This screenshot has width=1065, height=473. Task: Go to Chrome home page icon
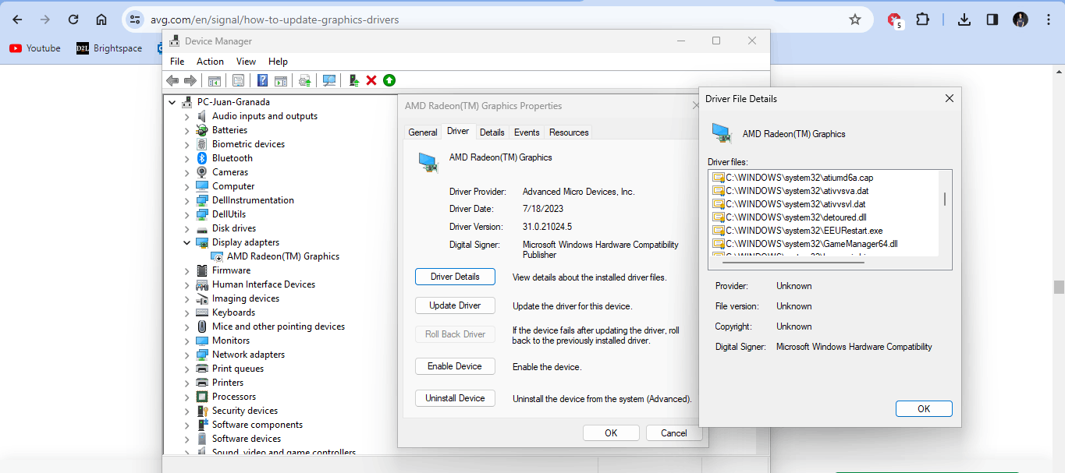(x=101, y=19)
